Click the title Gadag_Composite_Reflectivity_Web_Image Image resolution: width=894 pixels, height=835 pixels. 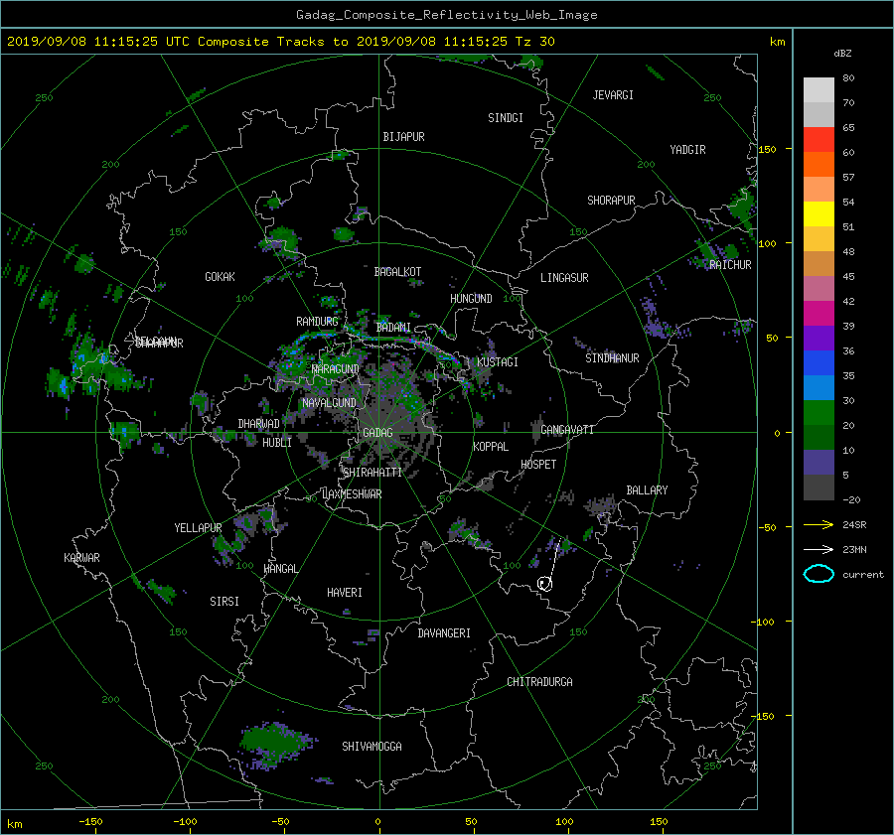(x=446, y=15)
